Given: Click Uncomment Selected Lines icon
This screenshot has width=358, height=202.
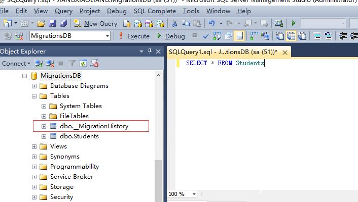Looking at the screenshot, I should (328, 36).
